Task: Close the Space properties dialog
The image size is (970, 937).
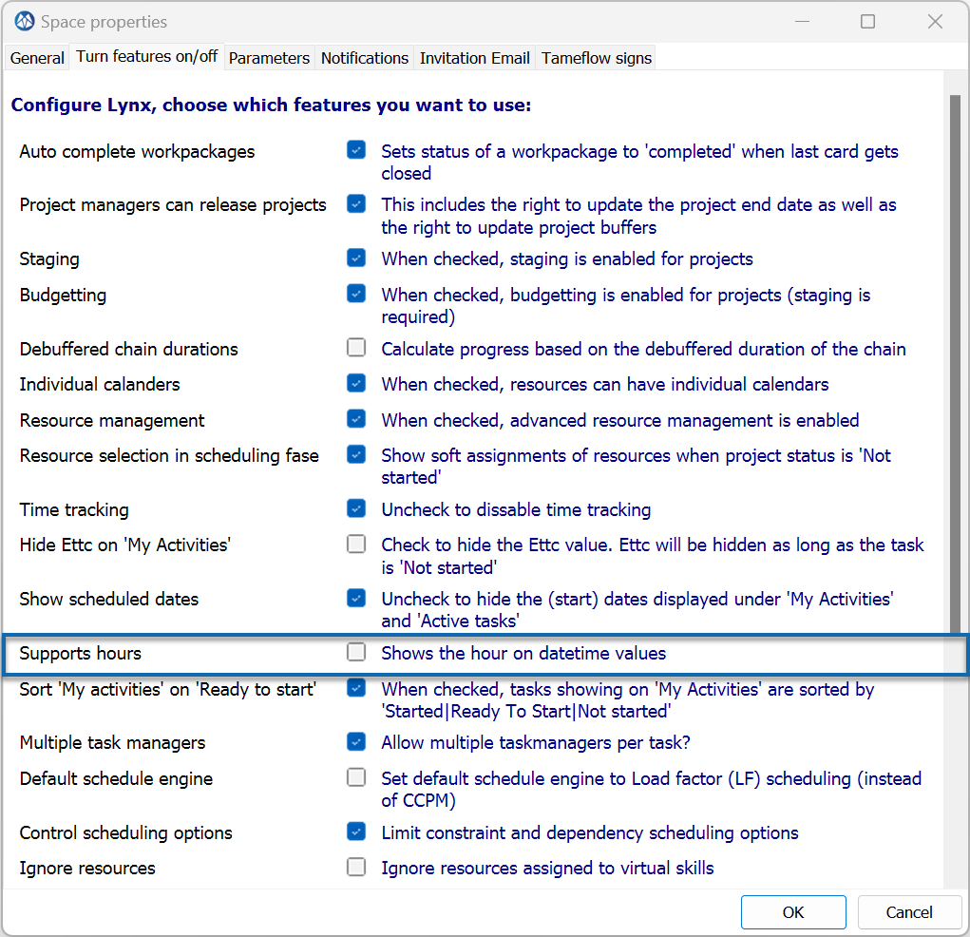Action: (x=936, y=22)
